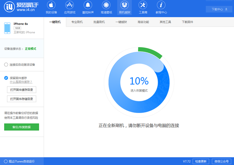The height and width of the screenshot is (165, 234).
Task: Open the 下载固件 tab
Action: click(x=187, y=22)
